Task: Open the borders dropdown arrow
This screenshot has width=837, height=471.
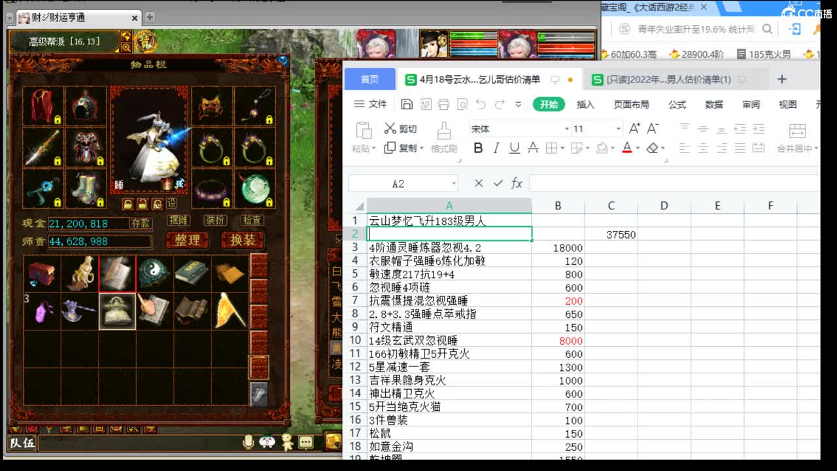Action: [x=563, y=148]
